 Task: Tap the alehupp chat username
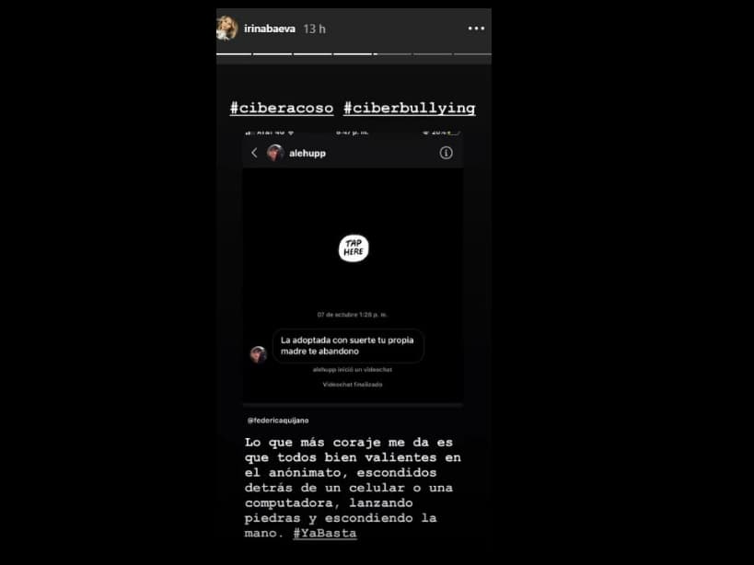tap(307, 154)
